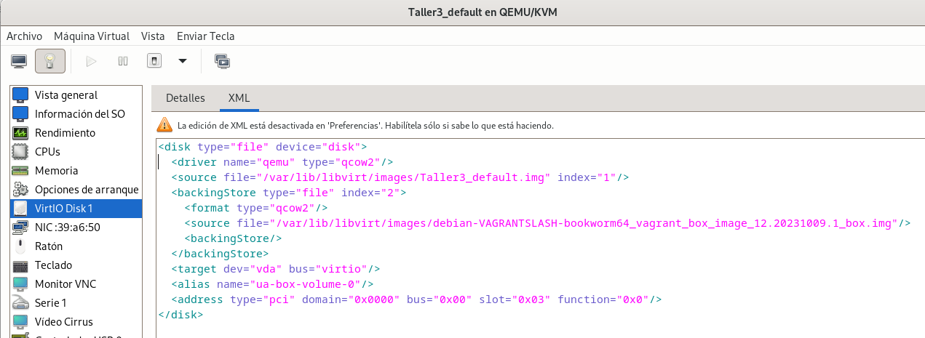Select NIC :39:a6:50 network device
Viewport: 925px width, 338px height.
(x=67, y=228)
